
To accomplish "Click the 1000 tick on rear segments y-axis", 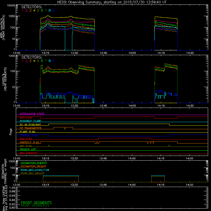I will point(12,56).
